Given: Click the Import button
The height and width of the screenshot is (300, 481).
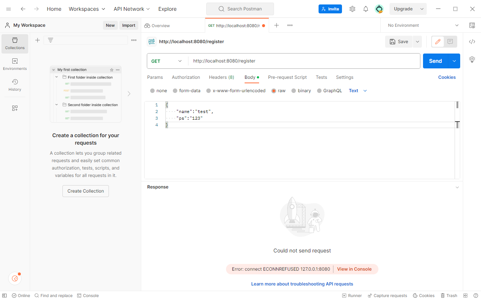Looking at the screenshot, I should pos(129,25).
